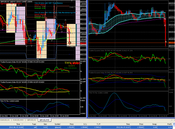Image resolution: width=175 pixels, height=129 pixels.
Task: Click the chart tabs scroll-left arrow
Action: click(x=172, y=120)
